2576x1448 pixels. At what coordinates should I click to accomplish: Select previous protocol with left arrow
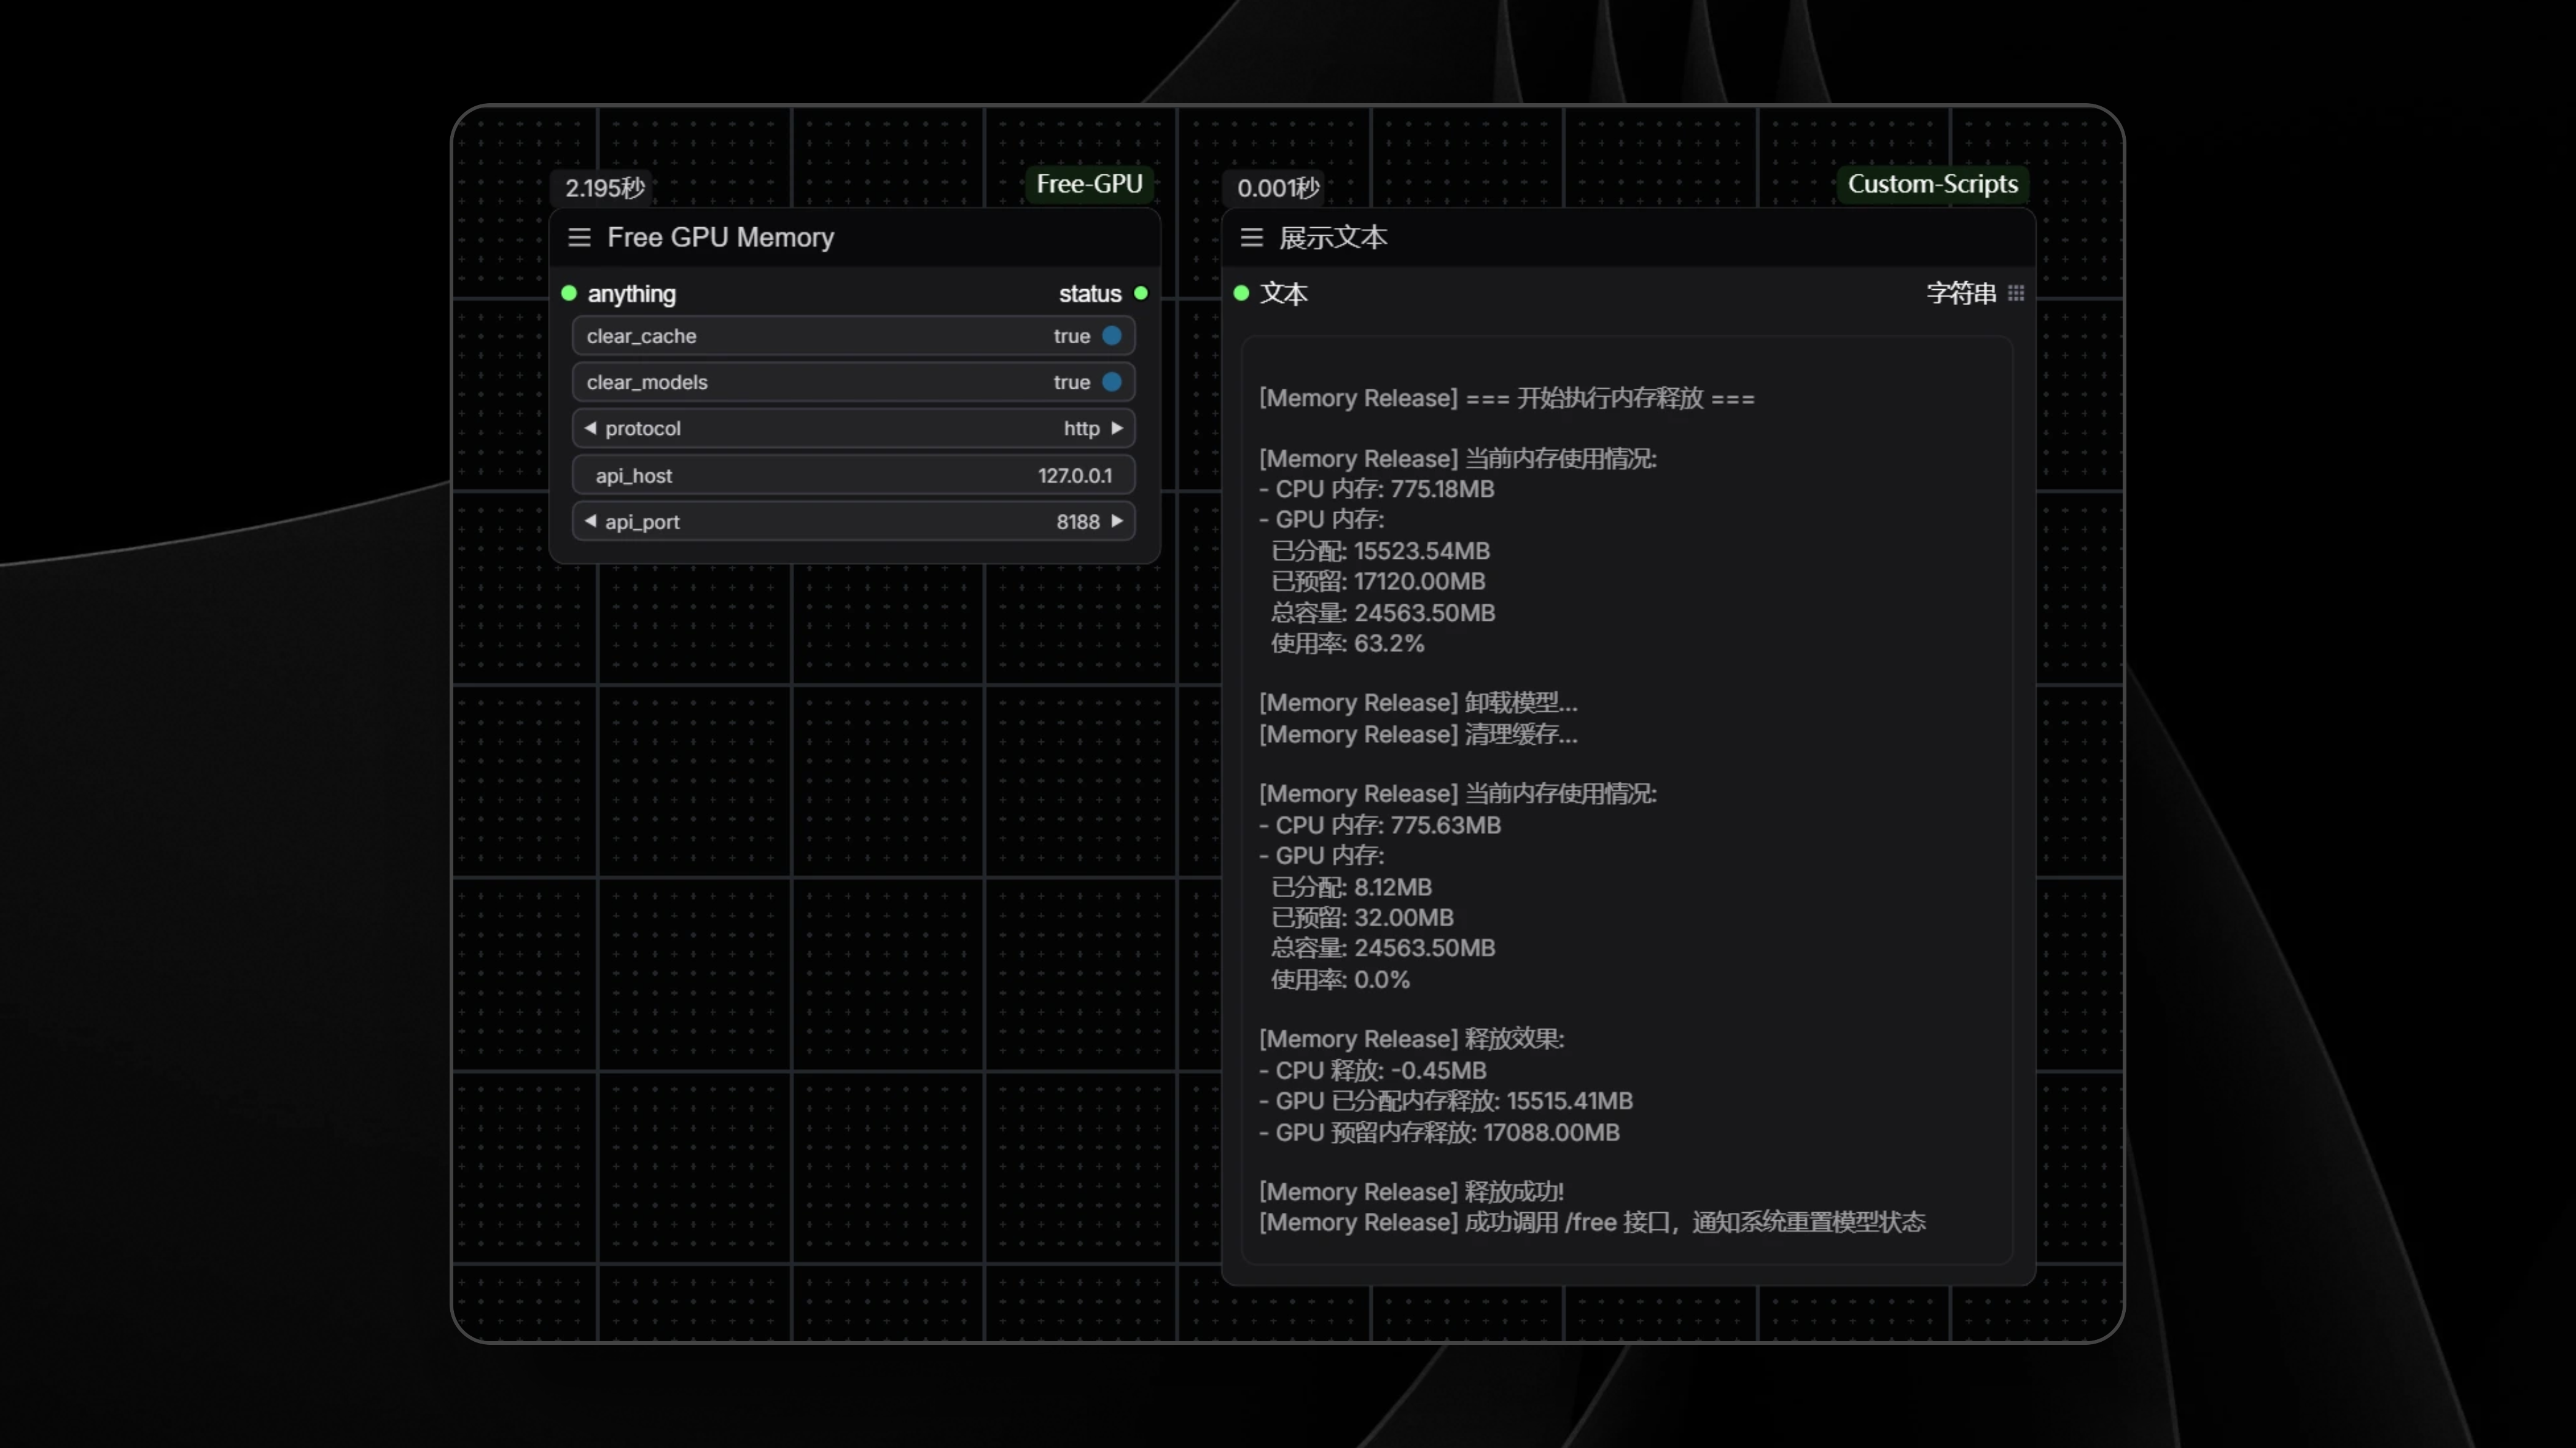[x=590, y=428]
